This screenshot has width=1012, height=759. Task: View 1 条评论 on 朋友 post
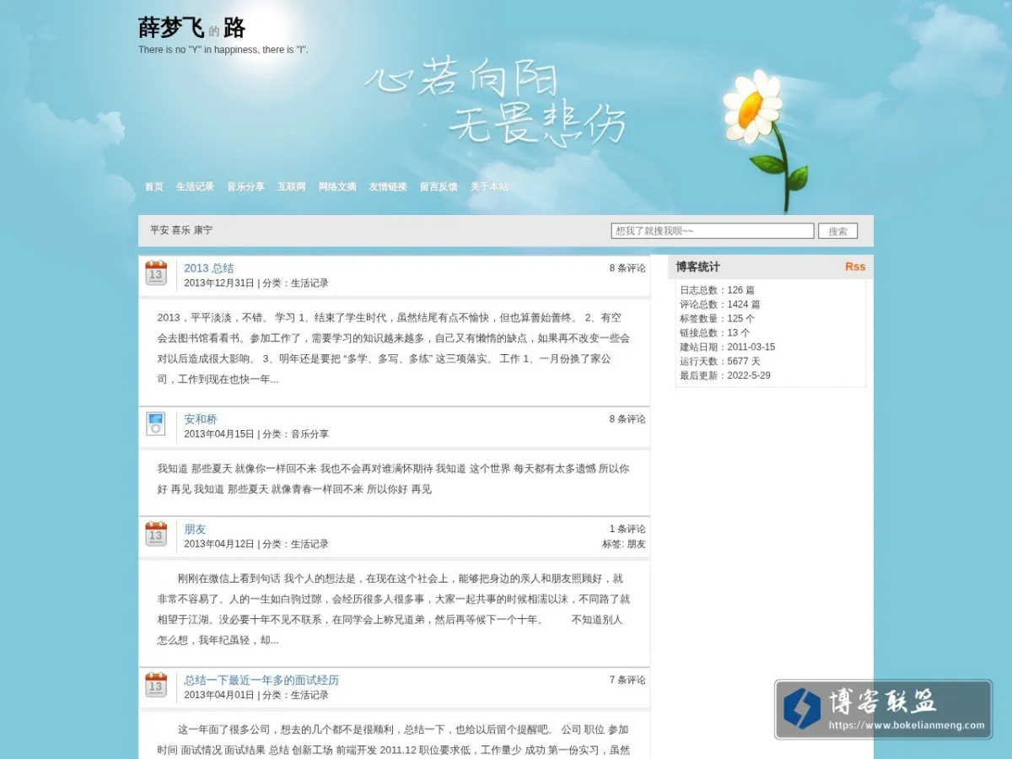627,530
